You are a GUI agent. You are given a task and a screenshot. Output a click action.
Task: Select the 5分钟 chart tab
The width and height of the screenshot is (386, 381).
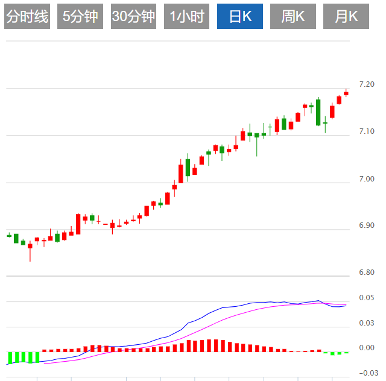click(x=80, y=16)
